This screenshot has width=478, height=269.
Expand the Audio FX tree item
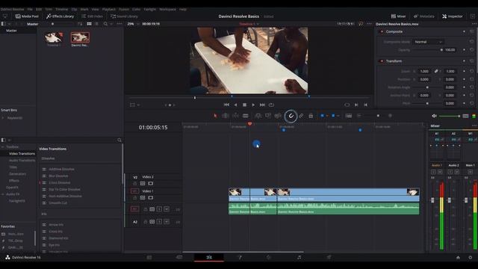(x=3, y=194)
